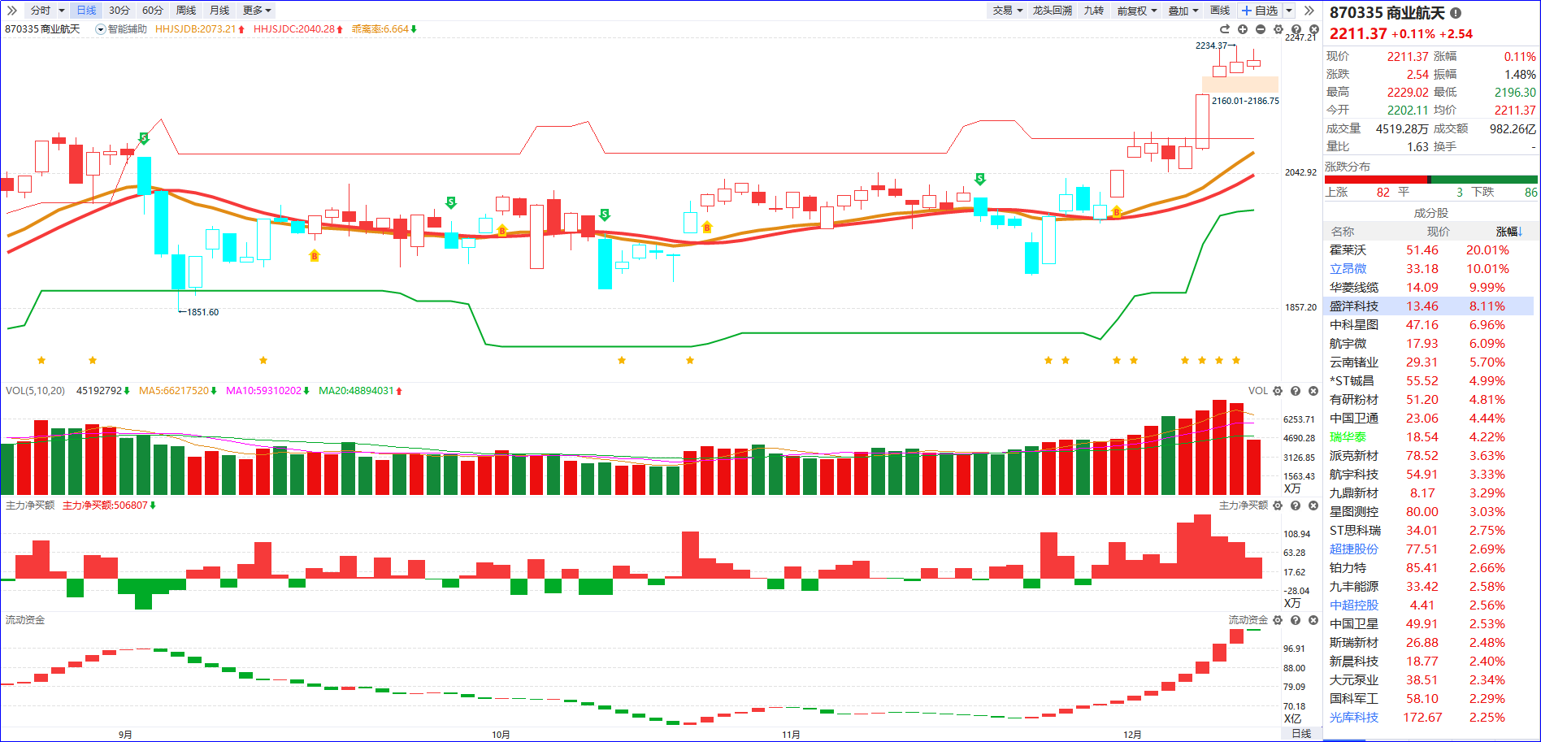The height and width of the screenshot is (742, 1541).
Task: Click green S marker in late November
Action: [980, 179]
